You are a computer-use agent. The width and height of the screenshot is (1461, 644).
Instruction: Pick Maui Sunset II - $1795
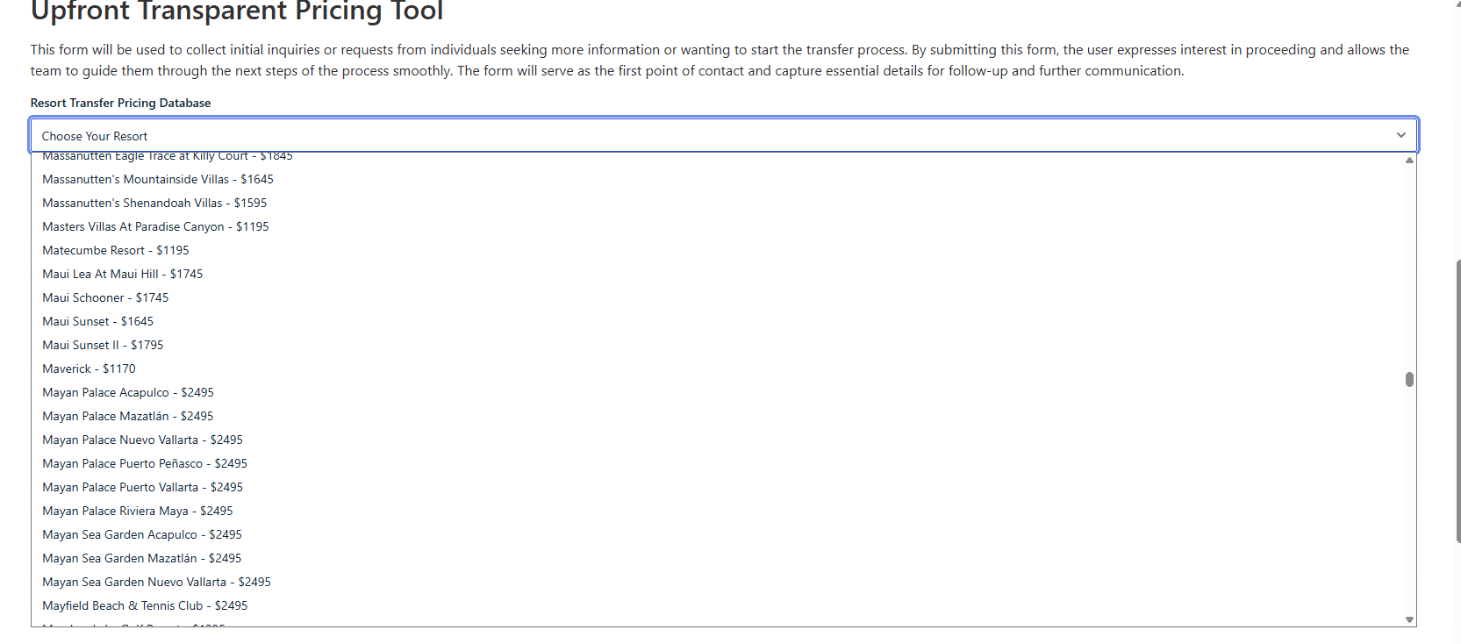[x=103, y=345]
